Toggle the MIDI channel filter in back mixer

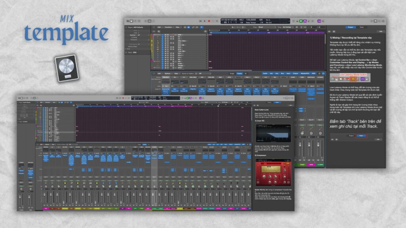pyautogui.click(x=314, y=73)
